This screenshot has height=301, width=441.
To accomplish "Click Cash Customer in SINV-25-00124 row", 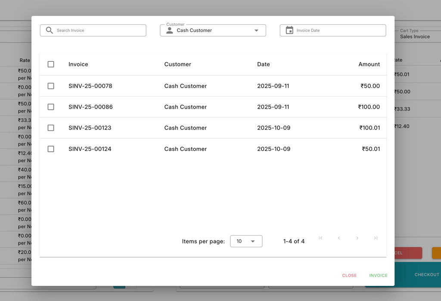I will (x=186, y=149).
